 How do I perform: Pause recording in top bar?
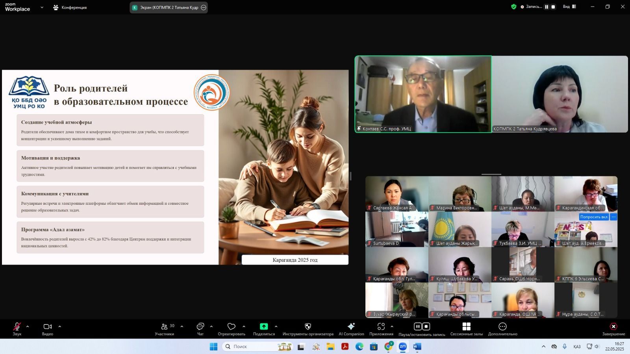[547, 7]
